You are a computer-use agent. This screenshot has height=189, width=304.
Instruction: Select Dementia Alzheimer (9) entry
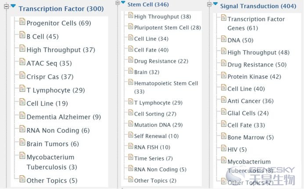(64, 117)
